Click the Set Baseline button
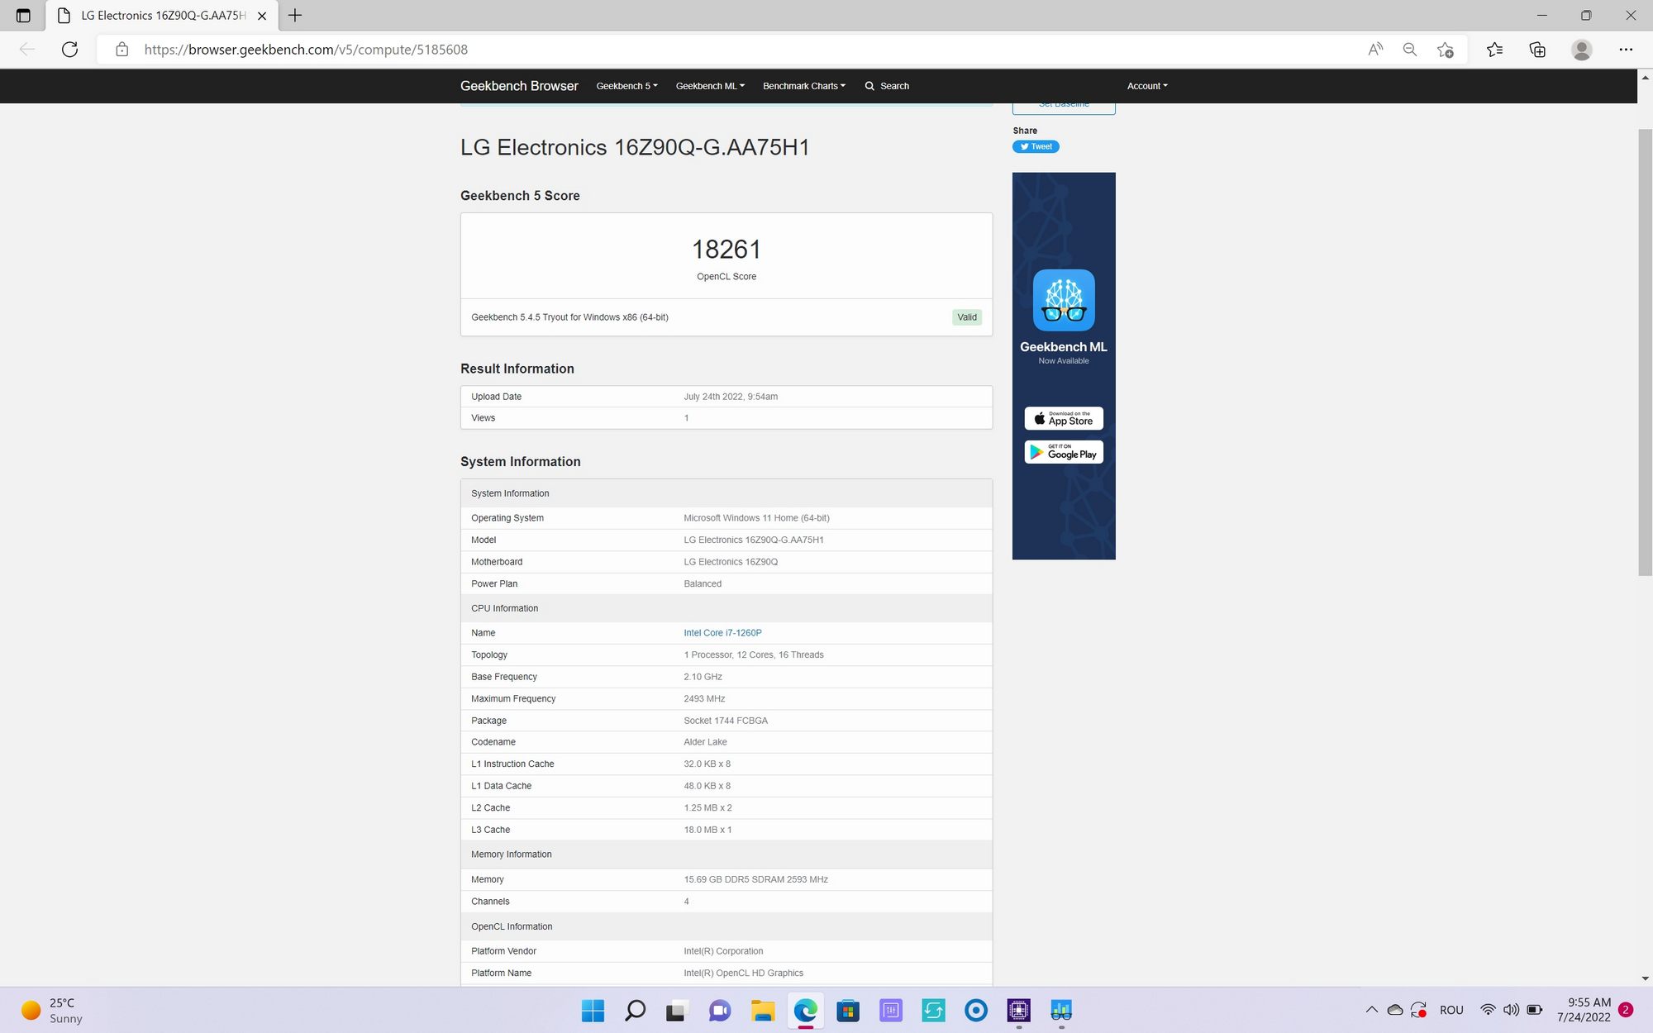Viewport: 1653px width, 1033px height. pyautogui.click(x=1064, y=107)
